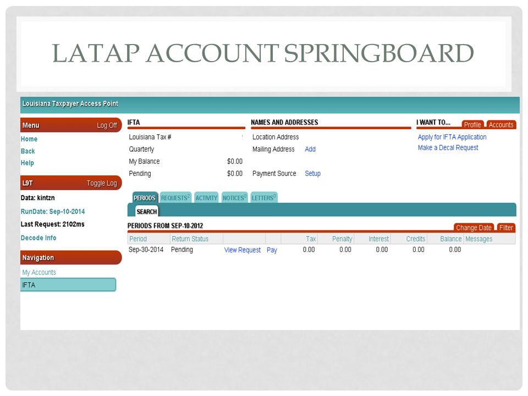The height and width of the screenshot is (396, 528).
Task: Open the Accounts button
Action: [501, 125]
